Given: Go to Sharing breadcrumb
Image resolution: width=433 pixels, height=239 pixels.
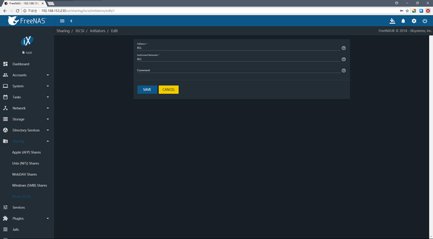Looking at the screenshot, I should [63, 31].
